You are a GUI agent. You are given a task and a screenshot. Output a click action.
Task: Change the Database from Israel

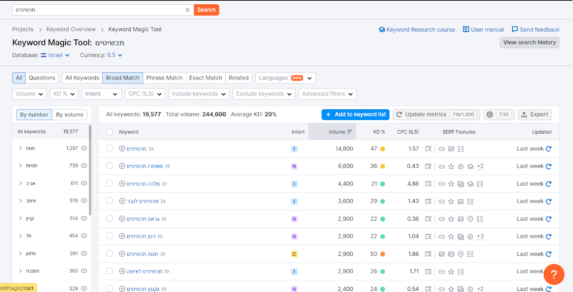coord(55,55)
